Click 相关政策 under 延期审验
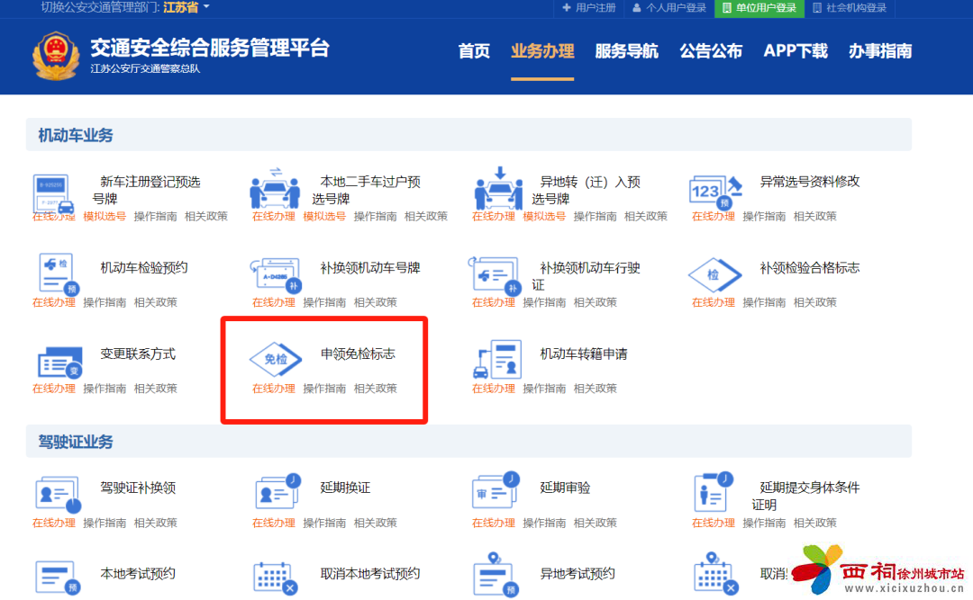Image resolution: width=973 pixels, height=600 pixels. [596, 524]
